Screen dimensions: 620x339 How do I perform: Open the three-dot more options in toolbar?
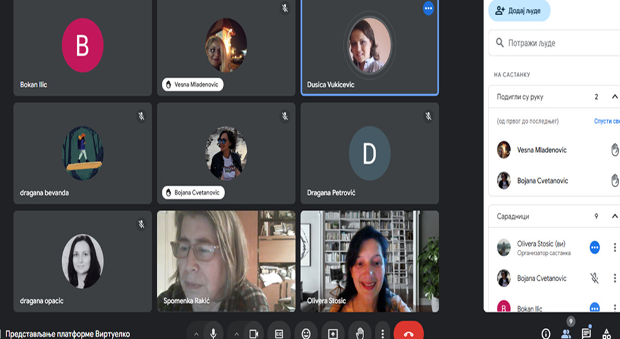[x=382, y=333]
